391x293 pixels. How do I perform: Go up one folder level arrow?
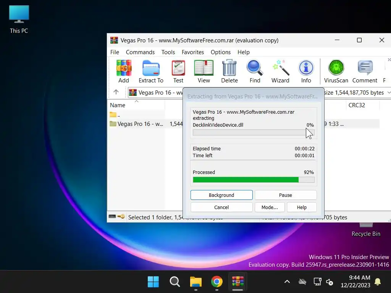pos(116,92)
